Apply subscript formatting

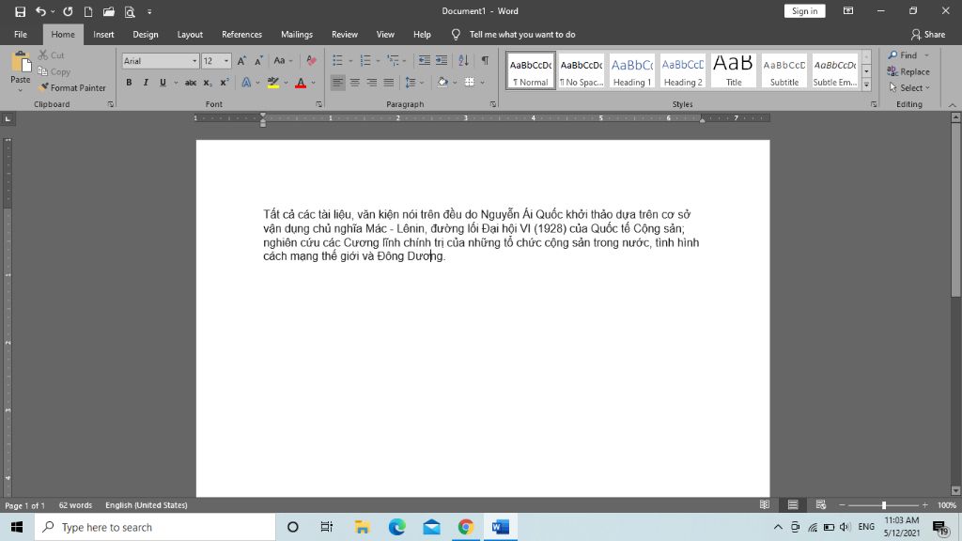pos(208,83)
